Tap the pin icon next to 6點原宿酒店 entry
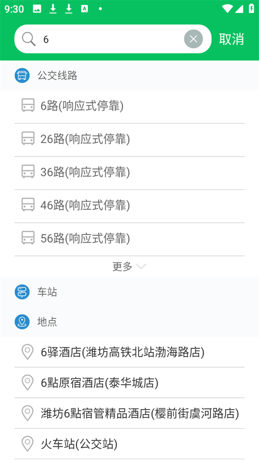The image size is (259, 461). 27,383
